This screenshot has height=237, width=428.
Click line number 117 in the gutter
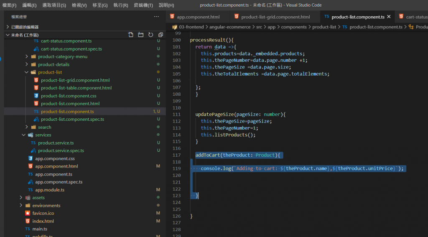click(177, 155)
